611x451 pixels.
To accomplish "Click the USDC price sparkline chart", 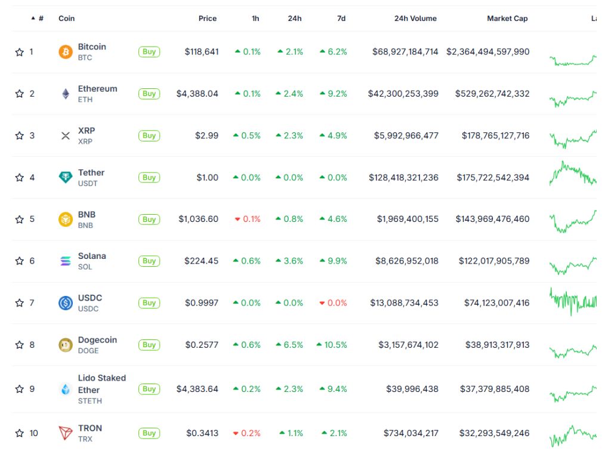I will tap(572, 302).
